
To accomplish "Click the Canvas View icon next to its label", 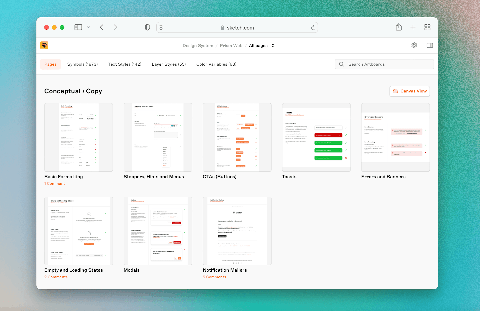I will (396, 91).
